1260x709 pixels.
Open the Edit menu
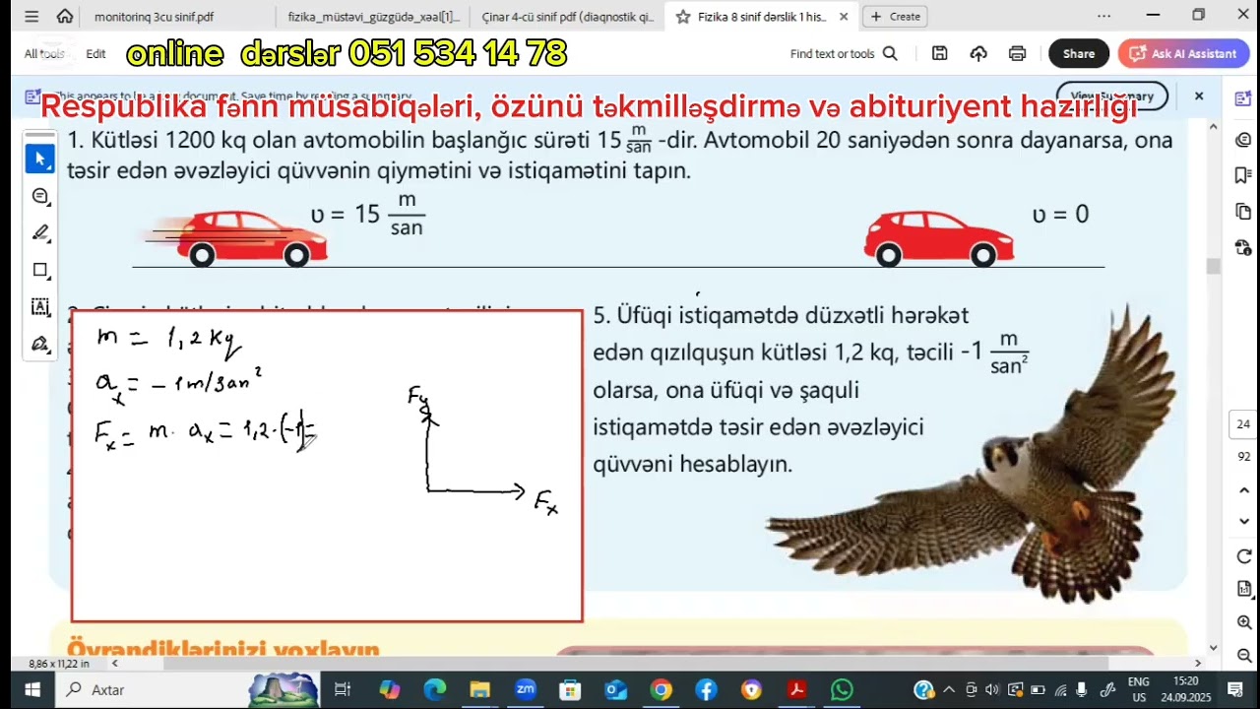point(95,54)
